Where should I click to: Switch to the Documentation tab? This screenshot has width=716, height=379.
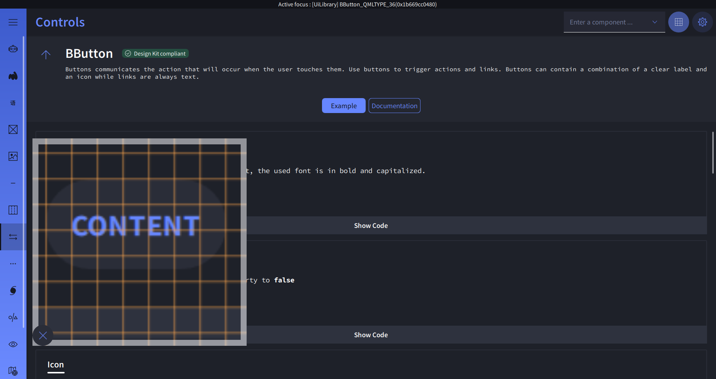click(x=394, y=106)
